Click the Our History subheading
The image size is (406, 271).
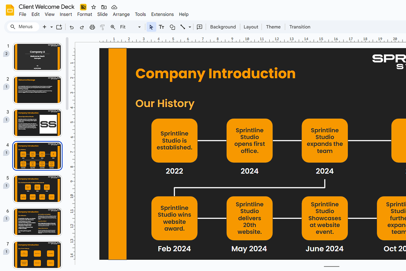pos(165,103)
